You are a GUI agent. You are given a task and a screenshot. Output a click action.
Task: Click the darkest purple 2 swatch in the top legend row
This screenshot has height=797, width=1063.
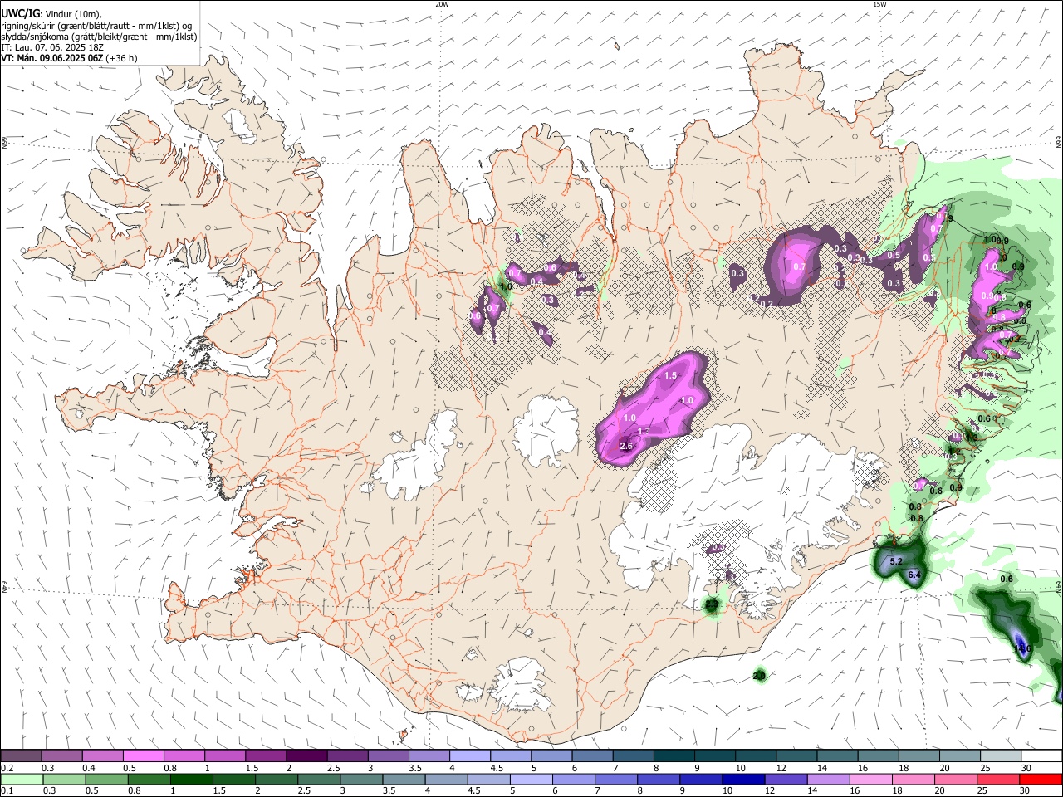pos(306,755)
